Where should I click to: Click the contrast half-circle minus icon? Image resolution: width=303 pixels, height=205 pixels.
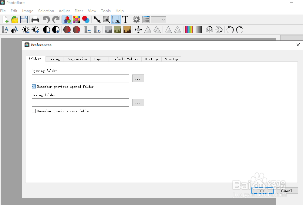46,30
